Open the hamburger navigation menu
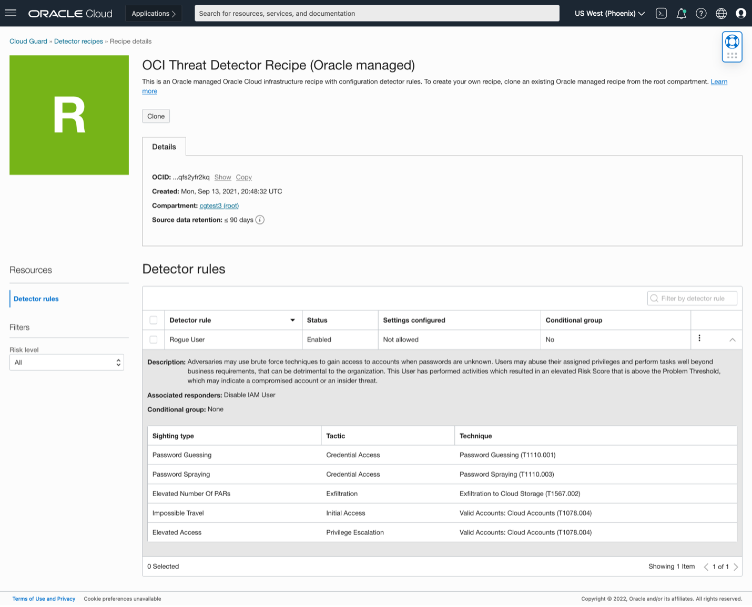 [11, 13]
